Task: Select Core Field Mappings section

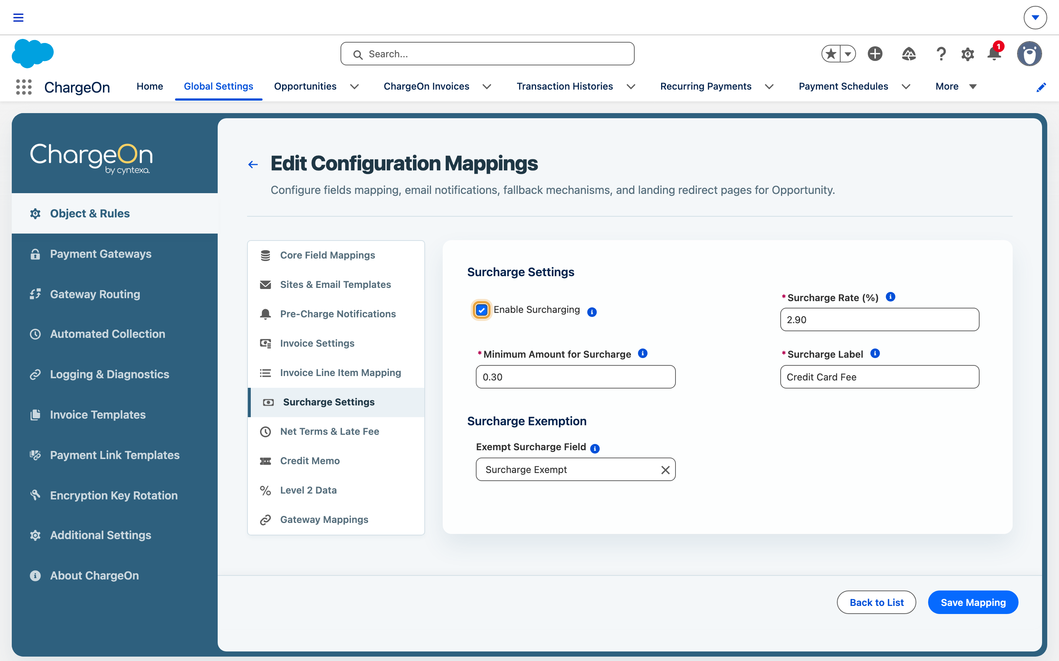Action: coord(336,255)
